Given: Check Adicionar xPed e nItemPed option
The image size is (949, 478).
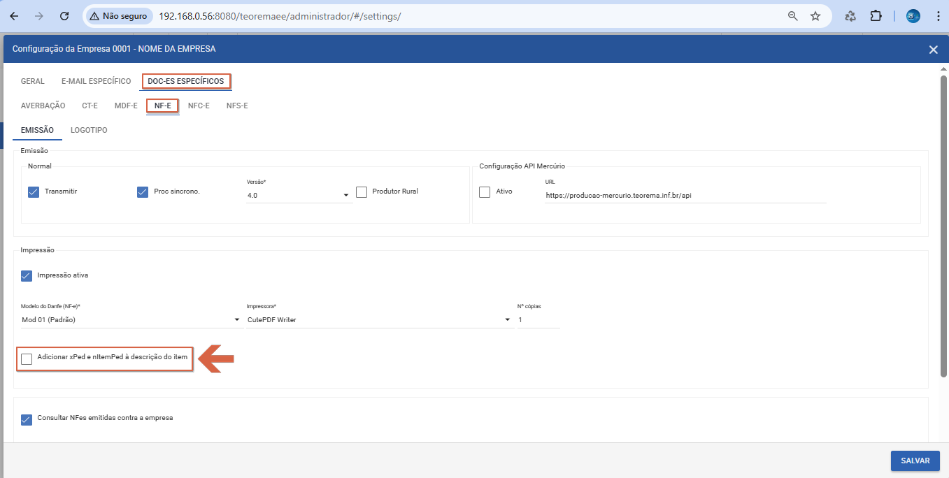Looking at the screenshot, I should click(27, 359).
